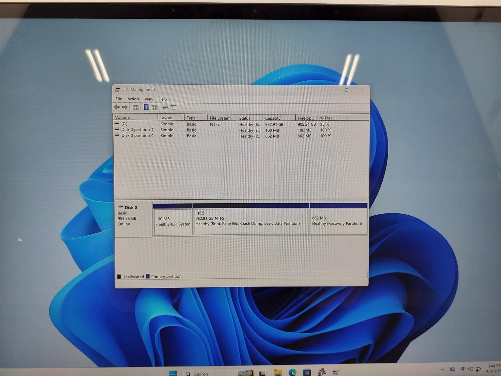Screen dimensions: 501x376
Task: Click the Back arrow in the toolbar
Action: pyautogui.click(x=117, y=107)
